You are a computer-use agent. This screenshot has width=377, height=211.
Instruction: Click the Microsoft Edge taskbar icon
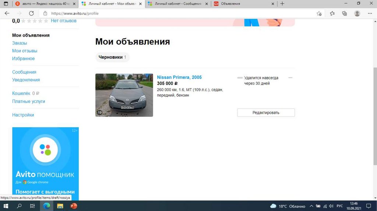[x=46, y=206]
